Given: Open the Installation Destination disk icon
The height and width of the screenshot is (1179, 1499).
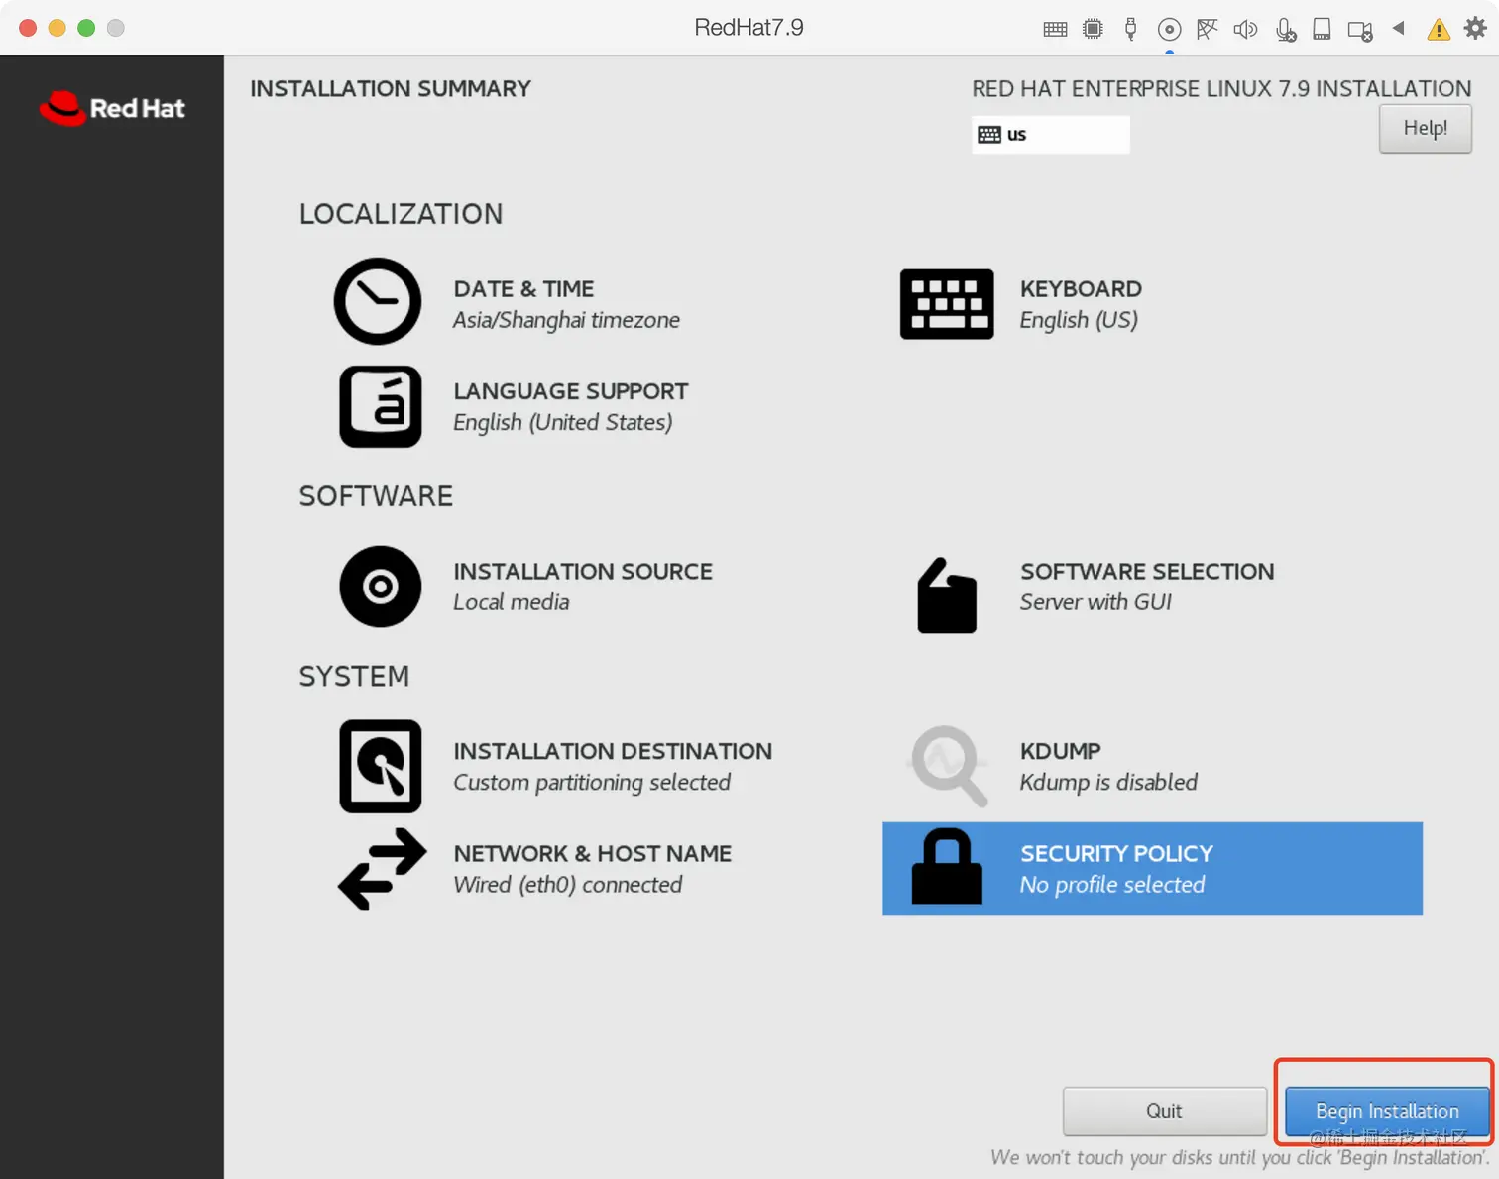Looking at the screenshot, I should click(x=381, y=767).
